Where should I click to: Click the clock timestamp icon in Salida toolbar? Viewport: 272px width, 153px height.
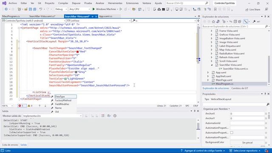point(115,116)
